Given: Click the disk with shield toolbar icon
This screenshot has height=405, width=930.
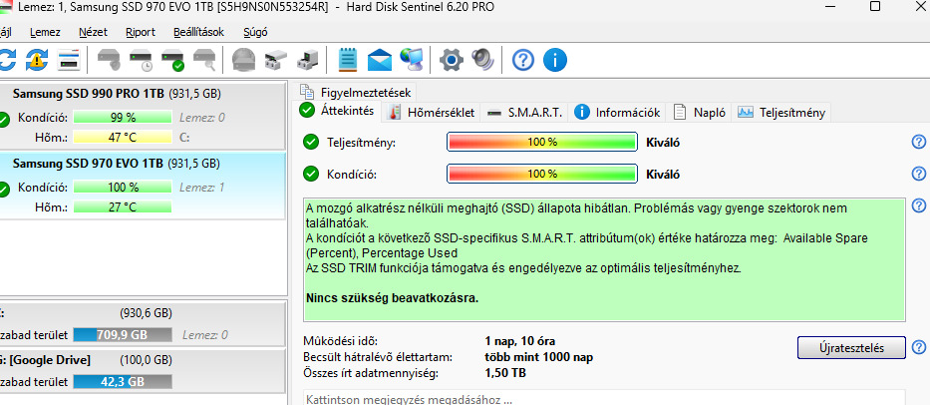Looking at the screenshot, I should (109, 60).
